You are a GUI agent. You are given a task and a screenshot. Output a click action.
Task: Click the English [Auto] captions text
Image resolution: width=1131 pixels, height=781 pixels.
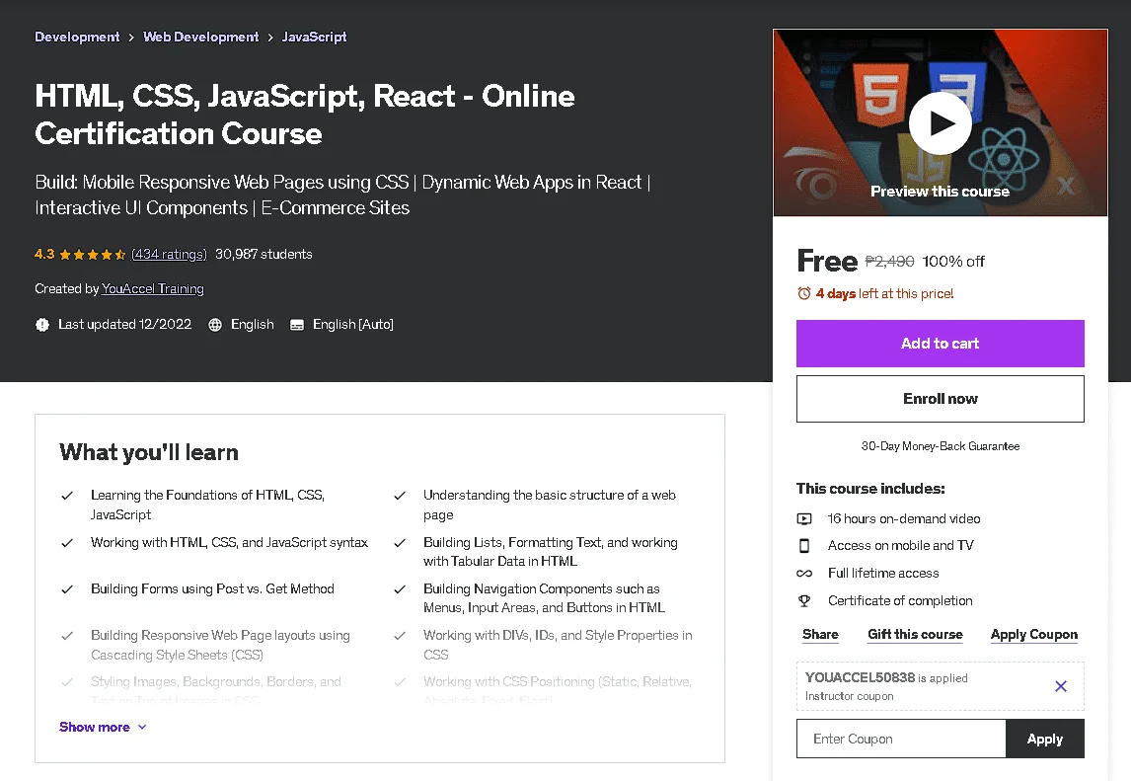(x=352, y=325)
